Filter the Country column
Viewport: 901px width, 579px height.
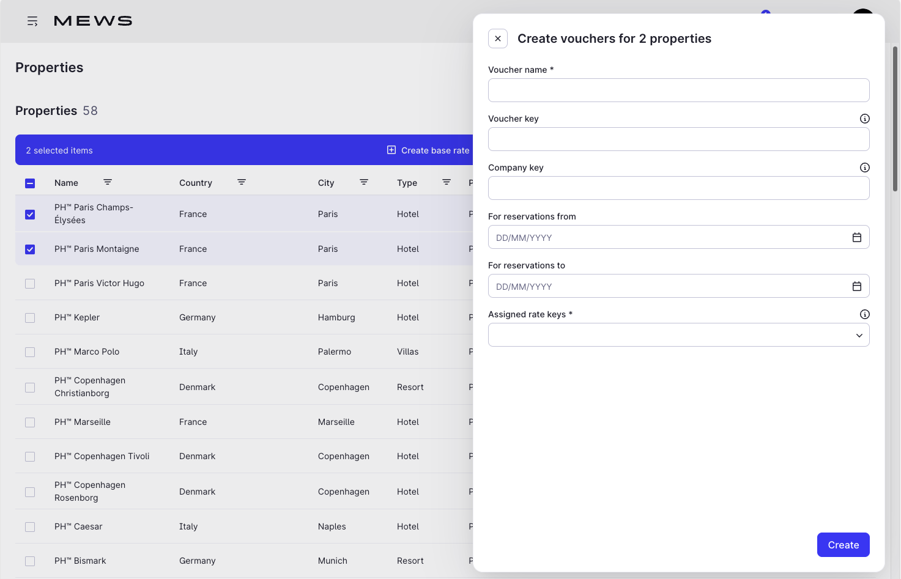pyautogui.click(x=242, y=182)
